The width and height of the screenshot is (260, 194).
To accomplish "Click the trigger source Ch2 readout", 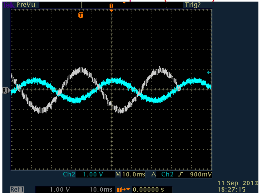I will (167, 174).
